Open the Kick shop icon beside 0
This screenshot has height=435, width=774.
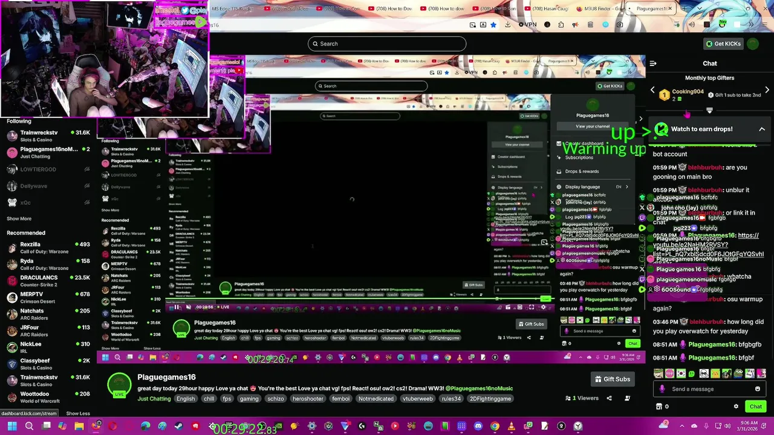659,407
